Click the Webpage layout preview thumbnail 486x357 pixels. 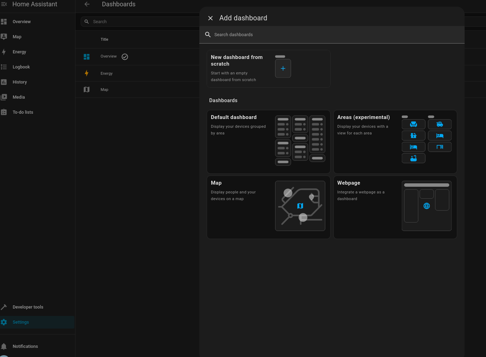(427, 206)
